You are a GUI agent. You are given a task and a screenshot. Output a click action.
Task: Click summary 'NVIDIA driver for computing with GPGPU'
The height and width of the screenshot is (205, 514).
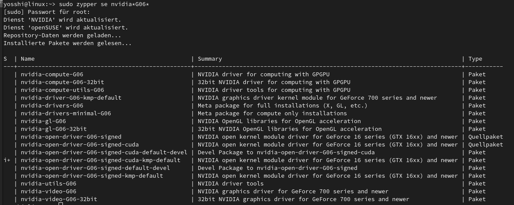tap(264, 75)
